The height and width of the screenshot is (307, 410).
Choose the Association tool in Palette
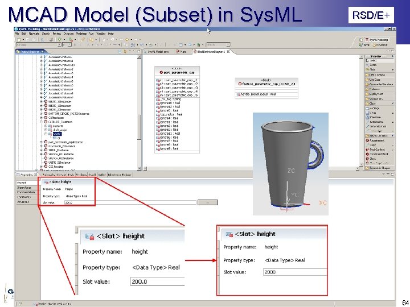click(379, 122)
